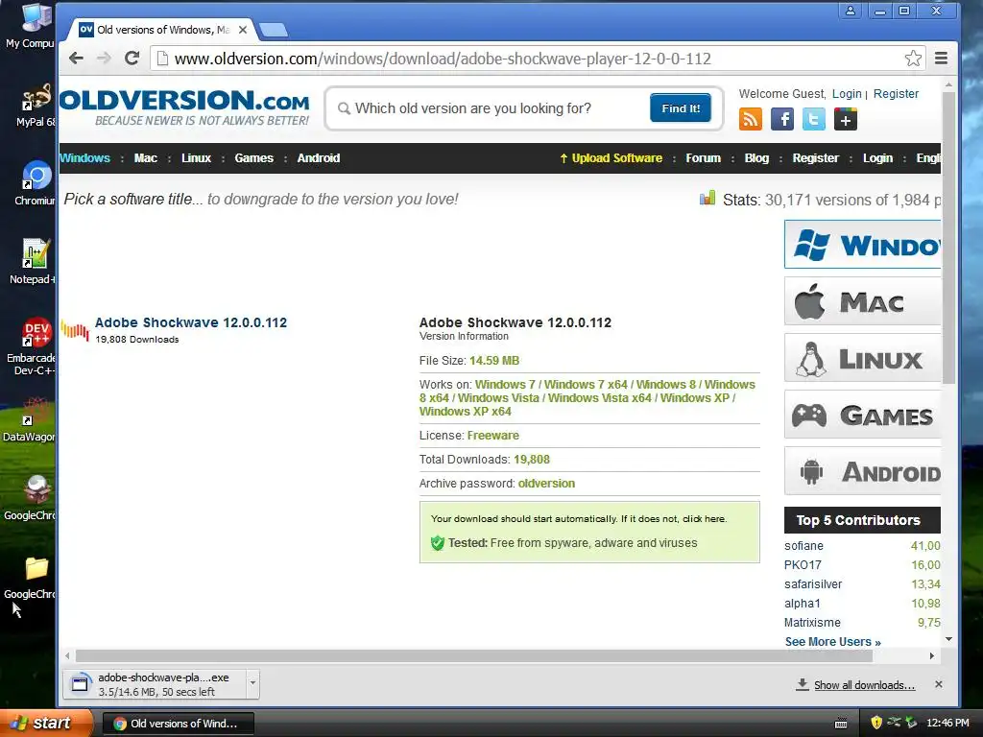Reload the page with refresh icon
Image resolution: width=983 pixels, height=737 pixels.
tap(132, 59)
